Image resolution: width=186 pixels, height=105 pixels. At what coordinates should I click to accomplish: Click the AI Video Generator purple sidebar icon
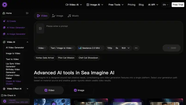pos(4,28)
